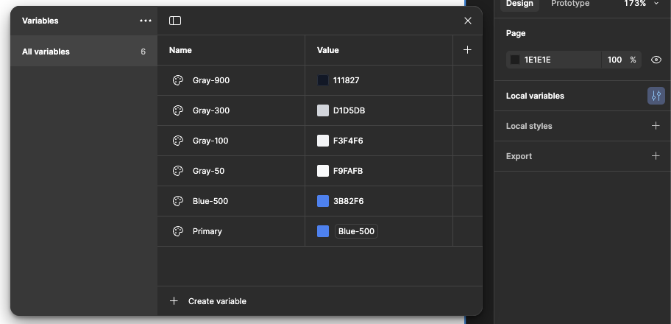Switch to the Design tab
The width and height of the screenshot is (671, 324).
(519, 4)
